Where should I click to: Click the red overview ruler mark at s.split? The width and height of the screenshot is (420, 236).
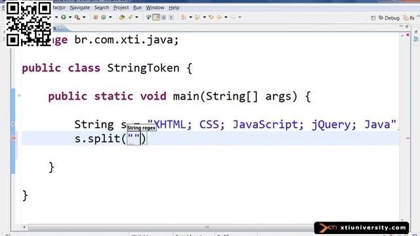[408, 138]
